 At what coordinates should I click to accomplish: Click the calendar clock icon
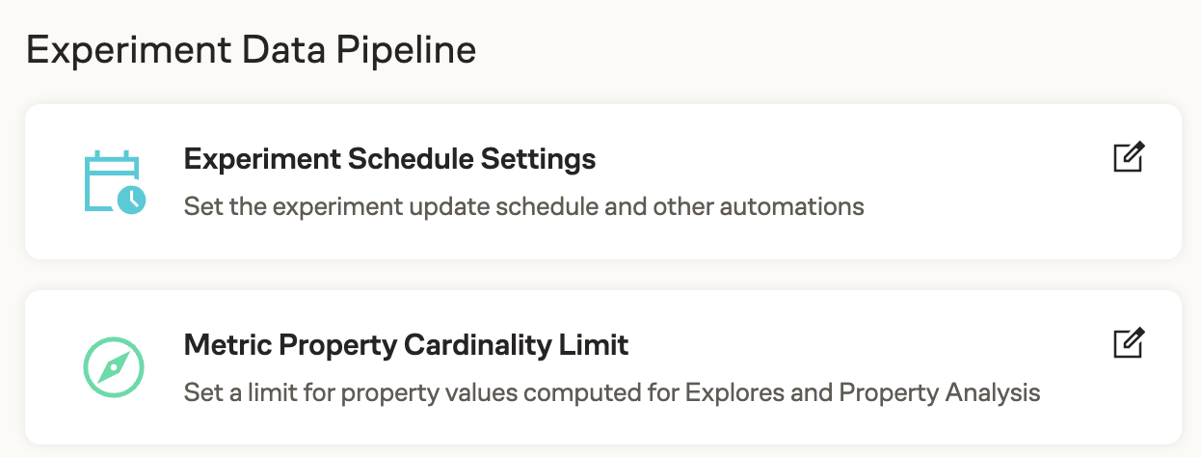click(x=113, y=181)
